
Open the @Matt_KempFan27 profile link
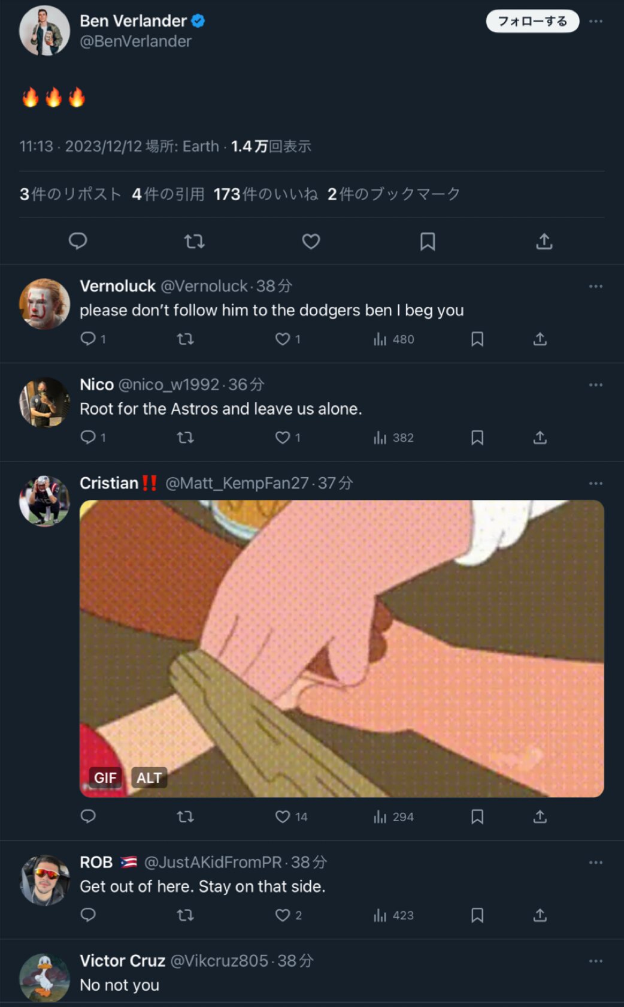coord(237,483)
